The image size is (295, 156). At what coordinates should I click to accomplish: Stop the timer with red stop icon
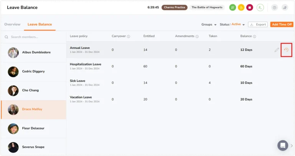[x=250, y=8]
